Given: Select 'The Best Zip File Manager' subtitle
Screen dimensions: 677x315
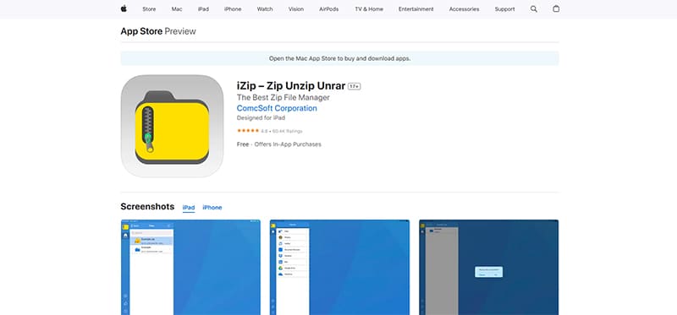Looking at the screenshot, I should [x=283, y=97].
